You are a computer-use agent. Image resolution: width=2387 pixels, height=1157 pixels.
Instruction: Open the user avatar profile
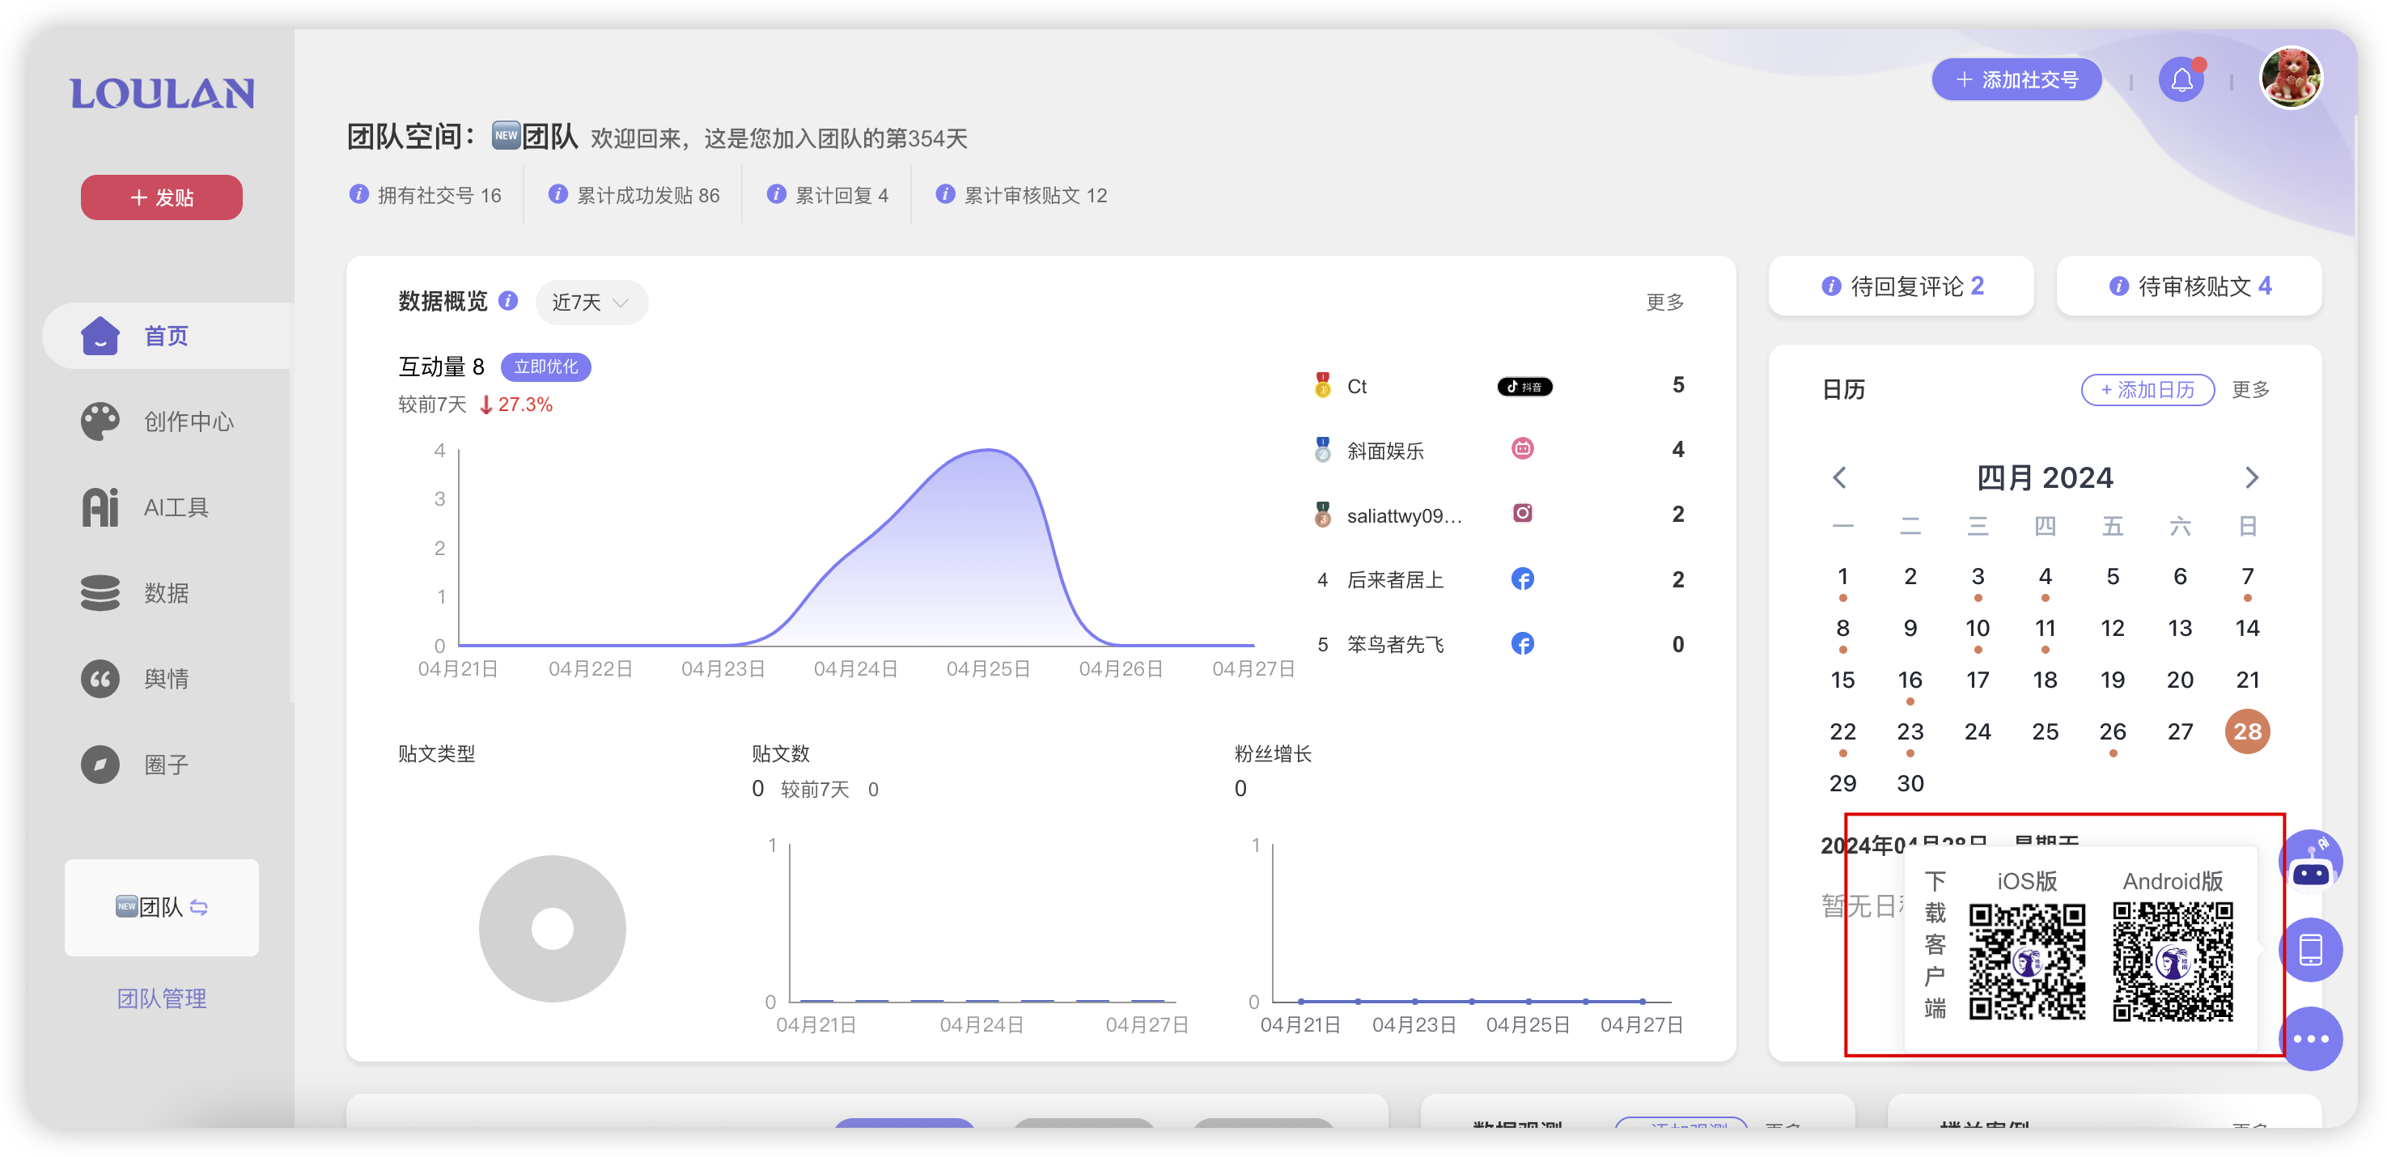2291,78
